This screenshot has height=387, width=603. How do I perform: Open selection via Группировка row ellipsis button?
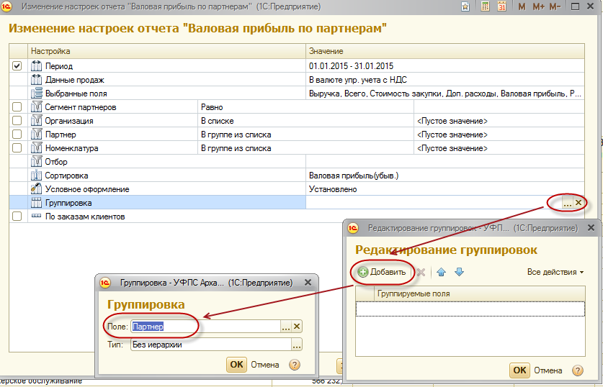tap(568, 203)
